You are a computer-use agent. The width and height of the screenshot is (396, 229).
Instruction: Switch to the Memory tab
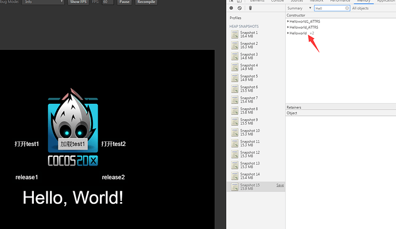[363, 1]
